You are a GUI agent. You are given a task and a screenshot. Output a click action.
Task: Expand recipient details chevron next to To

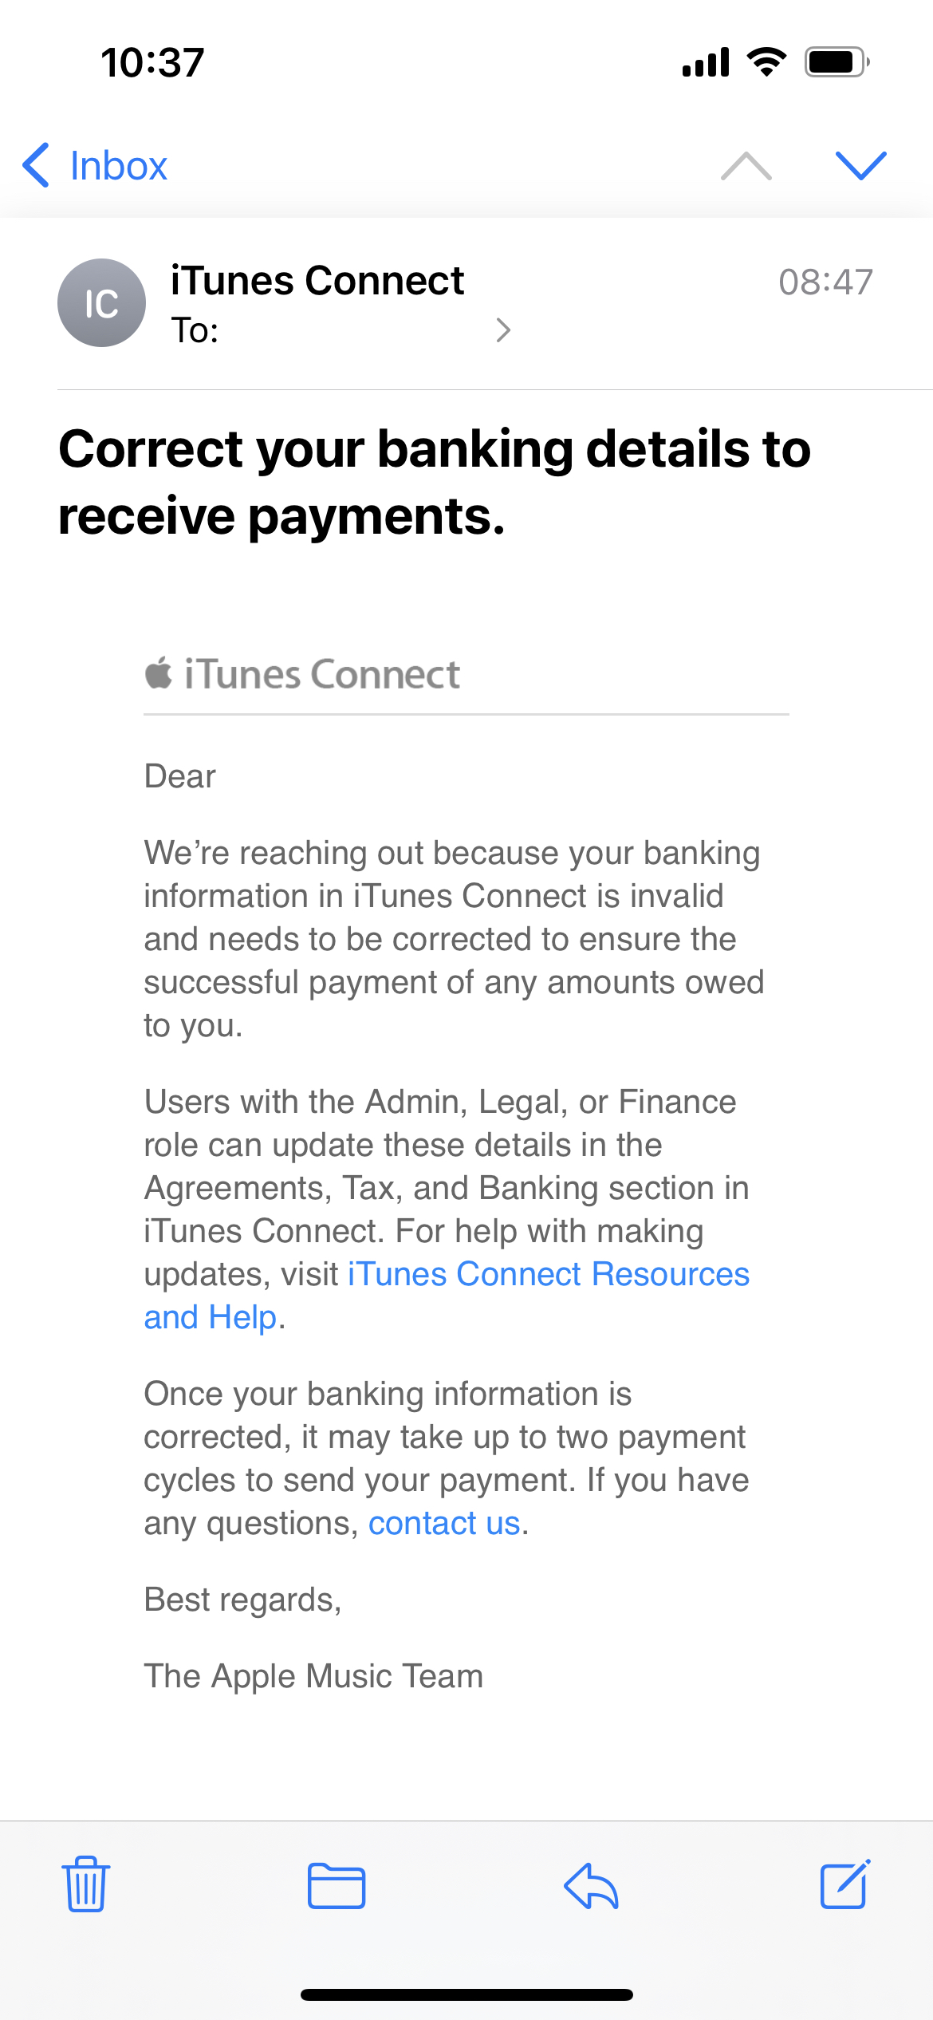(x=503, y=330)
